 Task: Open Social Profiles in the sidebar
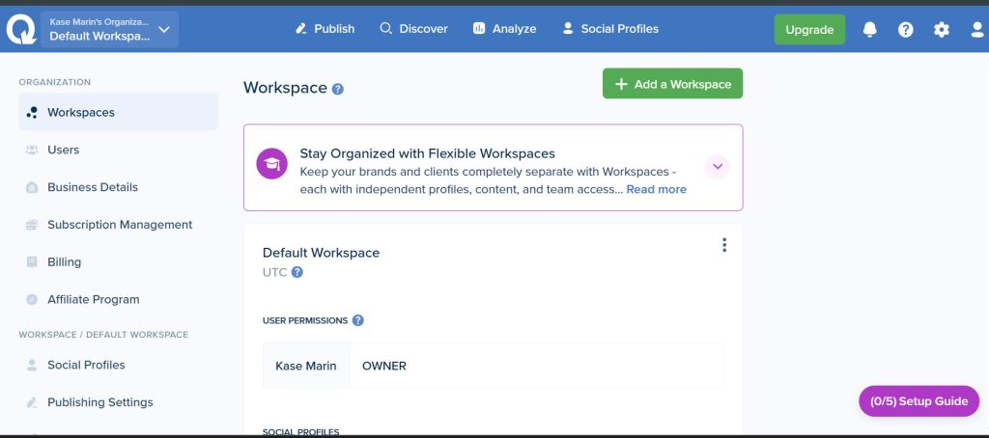point(119,365)
